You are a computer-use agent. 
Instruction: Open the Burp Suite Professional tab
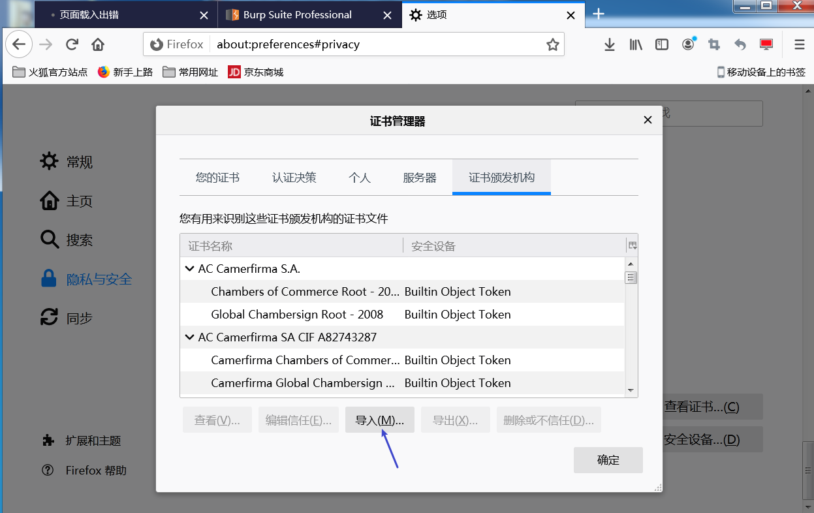(x=298, y=15)
